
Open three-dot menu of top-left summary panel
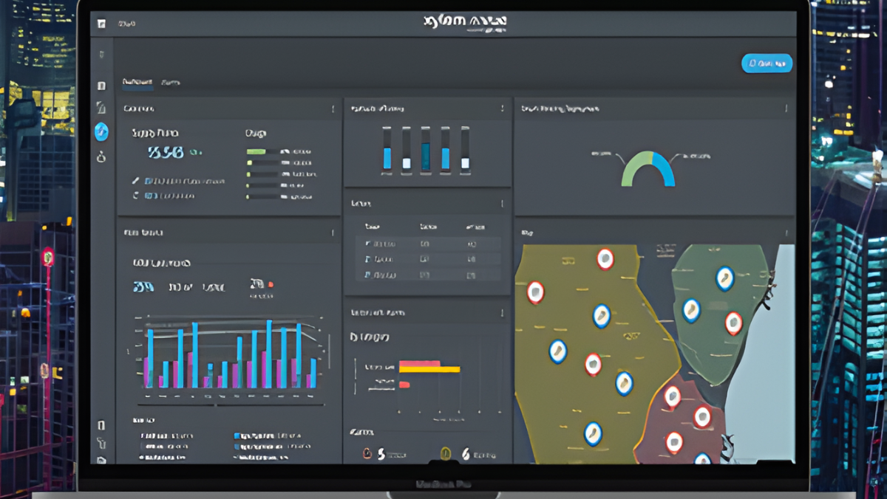333,109
